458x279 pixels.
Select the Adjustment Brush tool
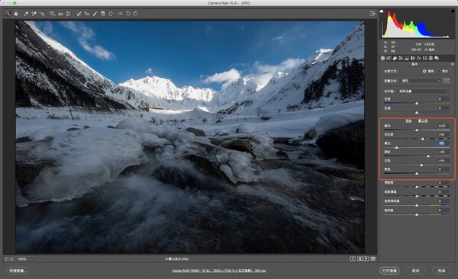95,14
